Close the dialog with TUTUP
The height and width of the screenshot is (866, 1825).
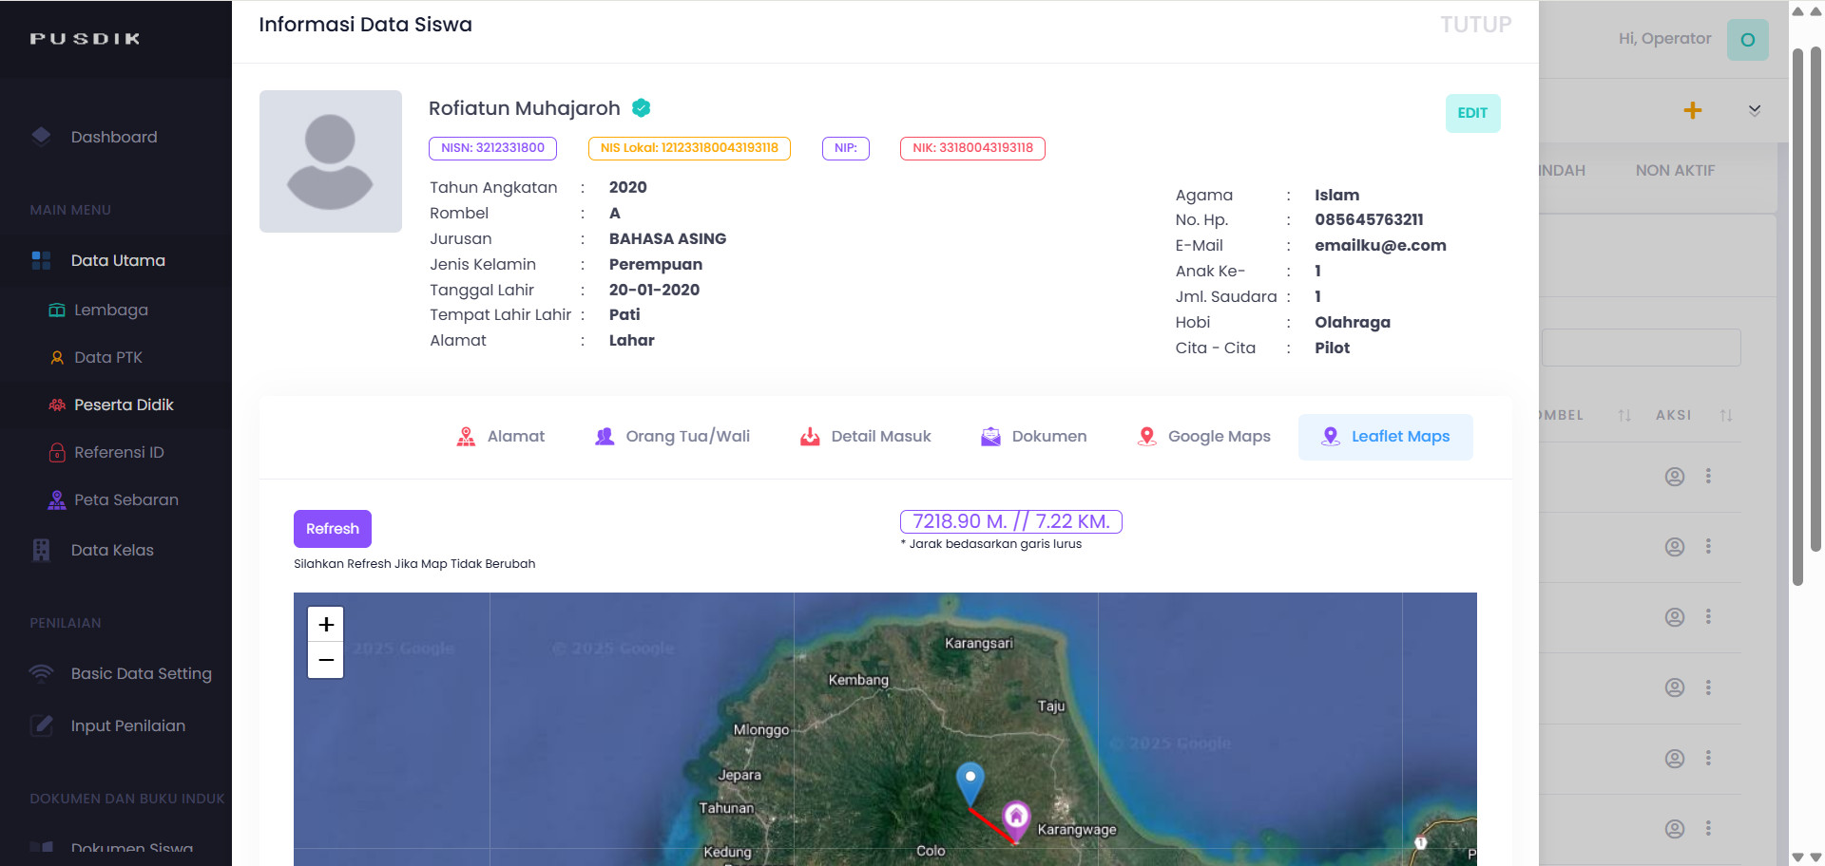(x=1475, y=25)
